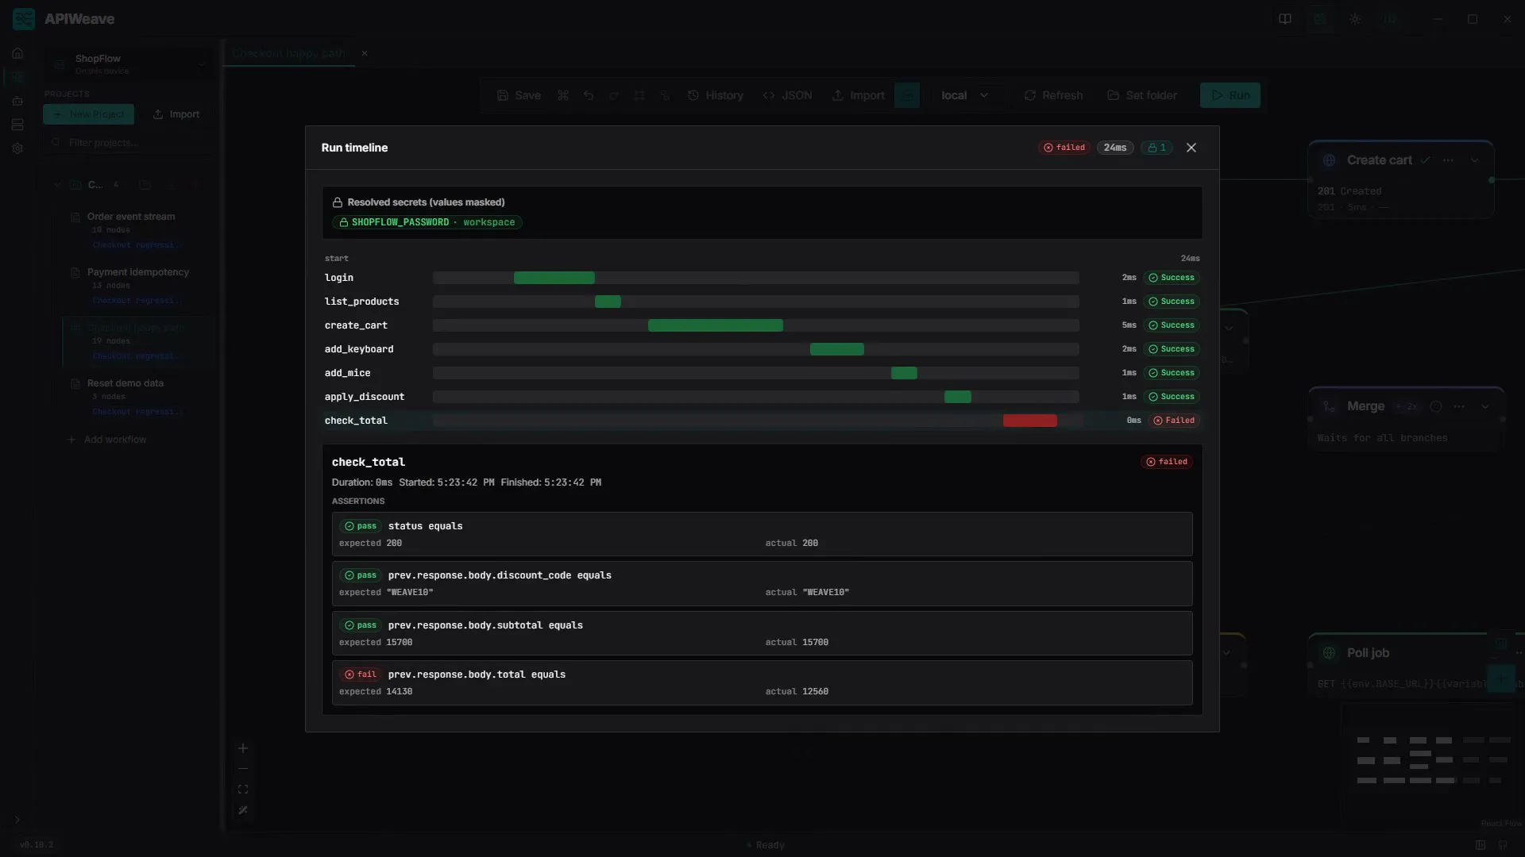Click the Poll job node title
1525x857 pixels.
pos(1368,653)
